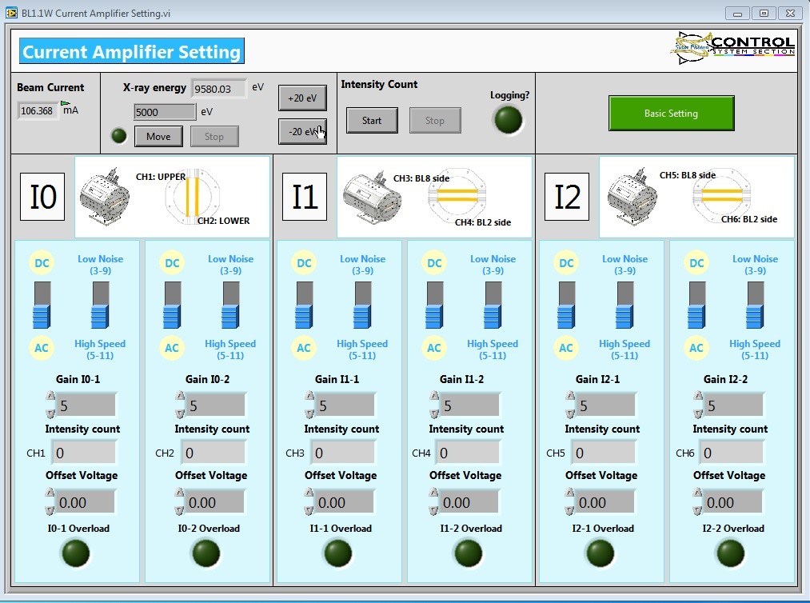The image size is (810, 603).
Task: Increment Gain I2-1 with up arrow
Action: [570, 397]
